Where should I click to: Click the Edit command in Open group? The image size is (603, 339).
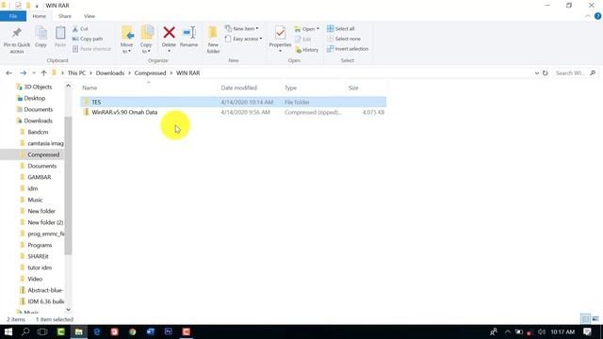pos(303,40)
